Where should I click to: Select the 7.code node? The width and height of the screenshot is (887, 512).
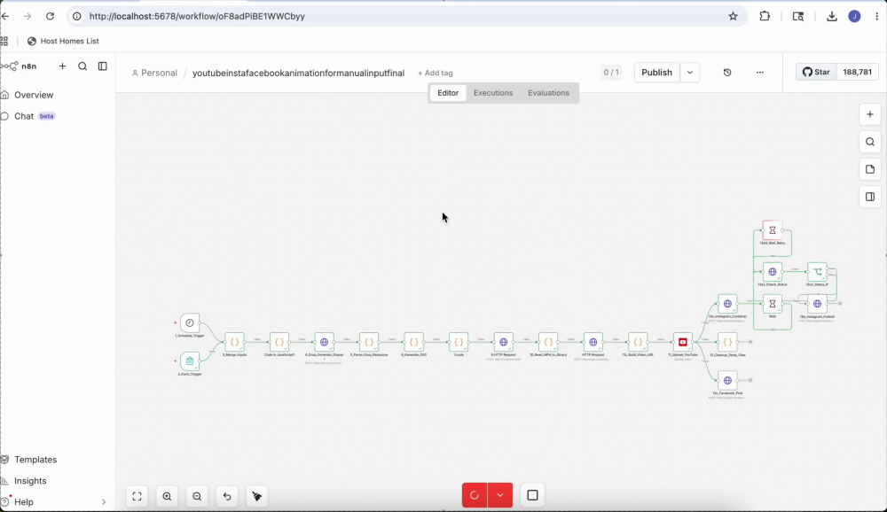coord(459,342)
